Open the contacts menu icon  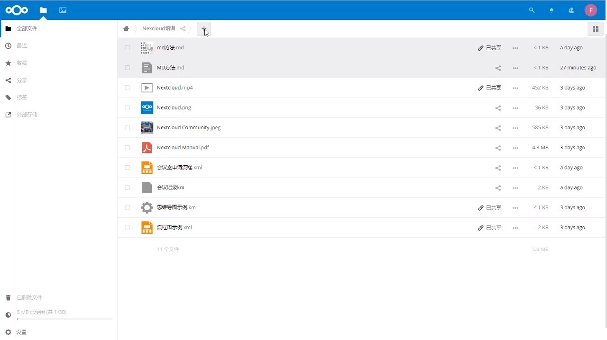(x=571, y=10)
